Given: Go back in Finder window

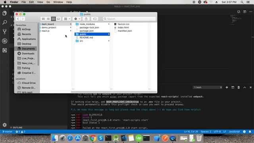Looking at the screenshot, I should (18, 19).
